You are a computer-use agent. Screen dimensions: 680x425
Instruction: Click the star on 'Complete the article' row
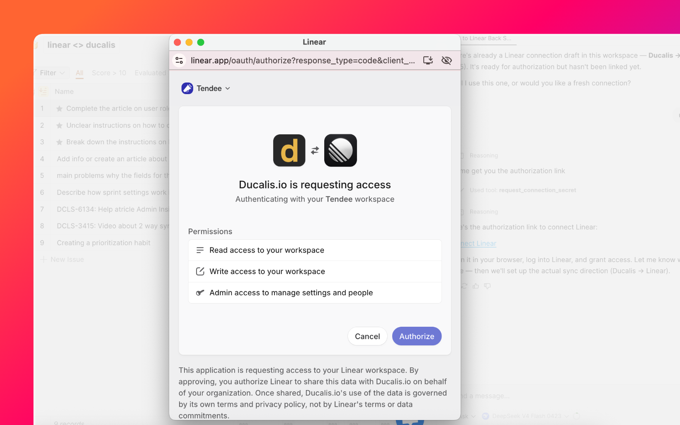pos(59,109)
